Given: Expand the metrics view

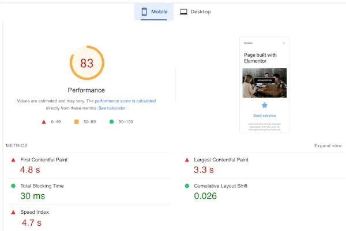Looking at the screenshot, I should pos(328,146).
